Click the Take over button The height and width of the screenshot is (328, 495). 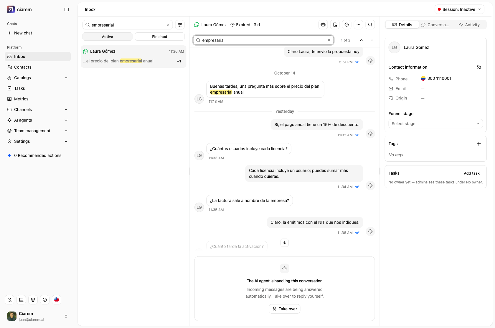285,309
